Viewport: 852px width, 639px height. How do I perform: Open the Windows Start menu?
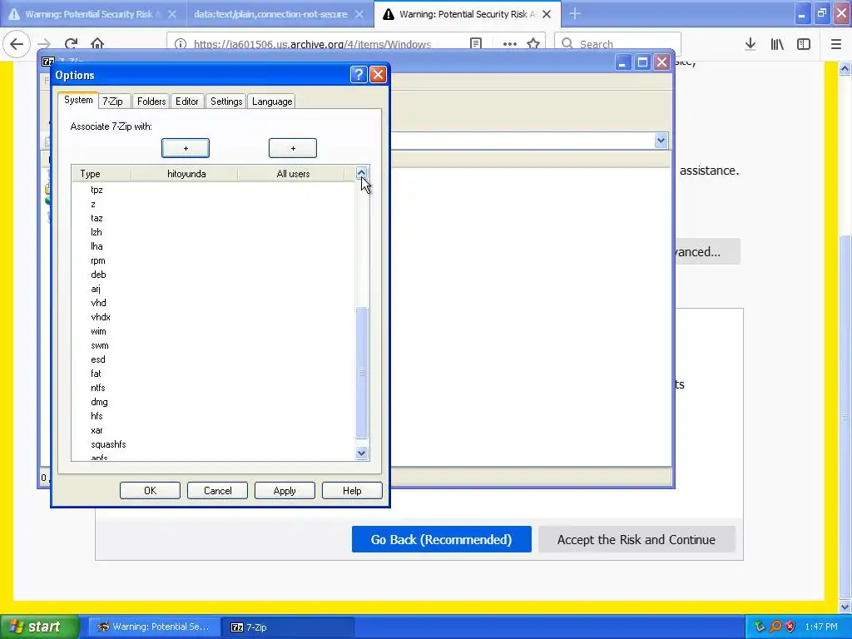click(x=40, y=627)
